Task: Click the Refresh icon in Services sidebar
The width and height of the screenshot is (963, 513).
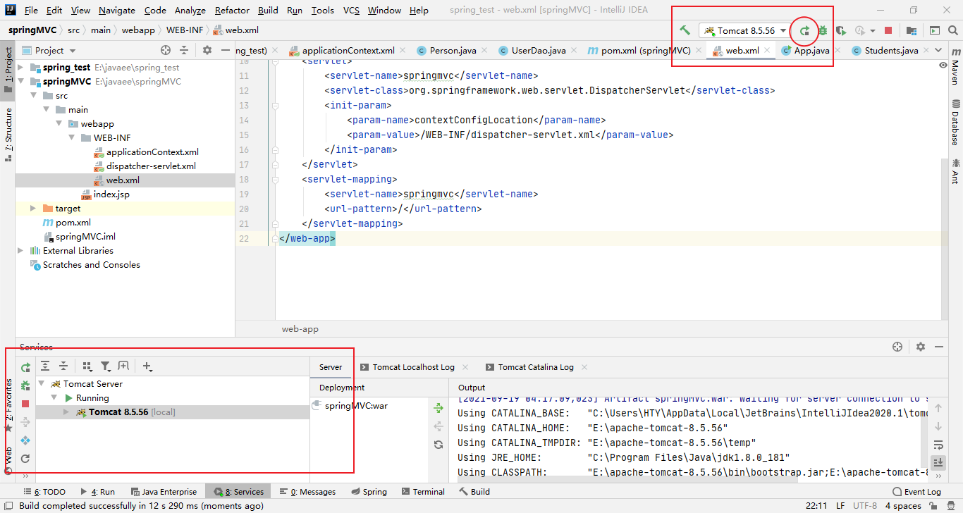Action: click(x=25, y=459)
